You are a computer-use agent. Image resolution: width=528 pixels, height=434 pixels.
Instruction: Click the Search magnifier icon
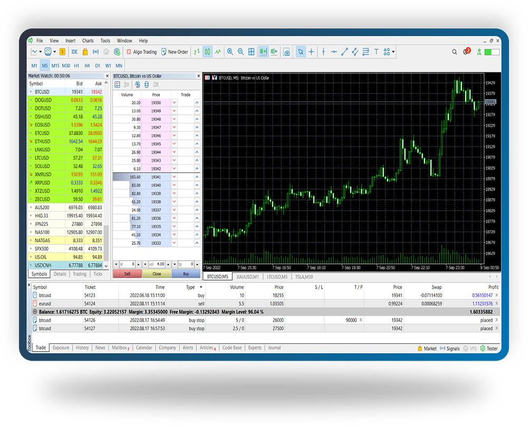pyautogui.click(x=455, y=52)
